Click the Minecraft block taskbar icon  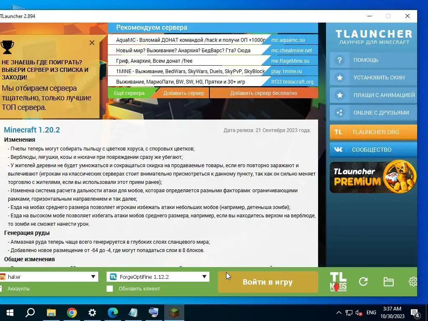[x=174, y=313]
